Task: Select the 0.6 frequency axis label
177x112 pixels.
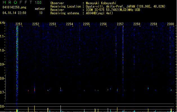Action: point(2,106)
